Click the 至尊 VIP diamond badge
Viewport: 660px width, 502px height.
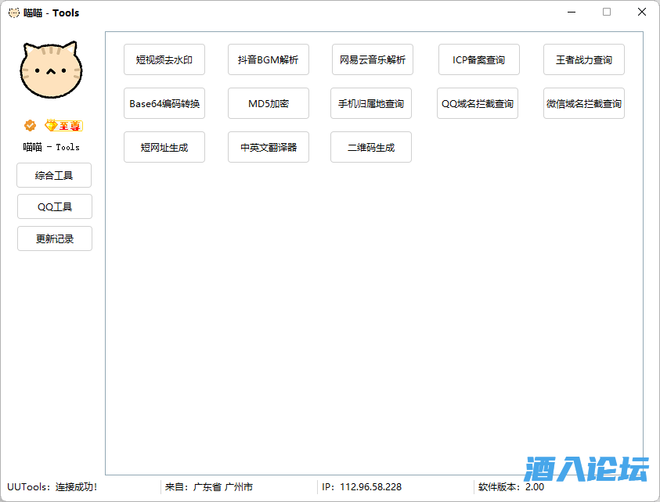coord(63,125)
